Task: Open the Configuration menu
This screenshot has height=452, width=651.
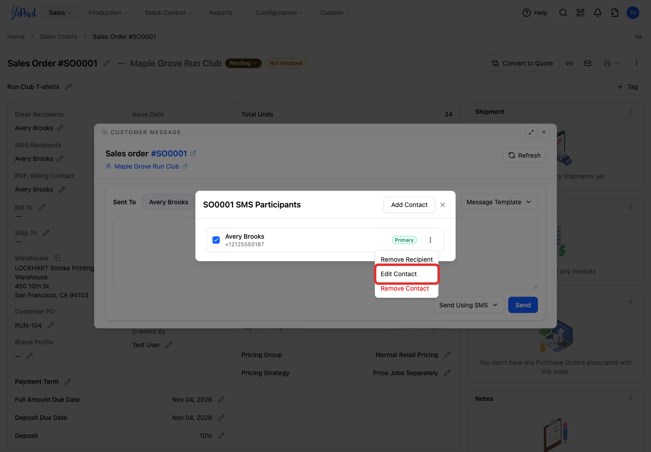Action: [x=279, y=13]
